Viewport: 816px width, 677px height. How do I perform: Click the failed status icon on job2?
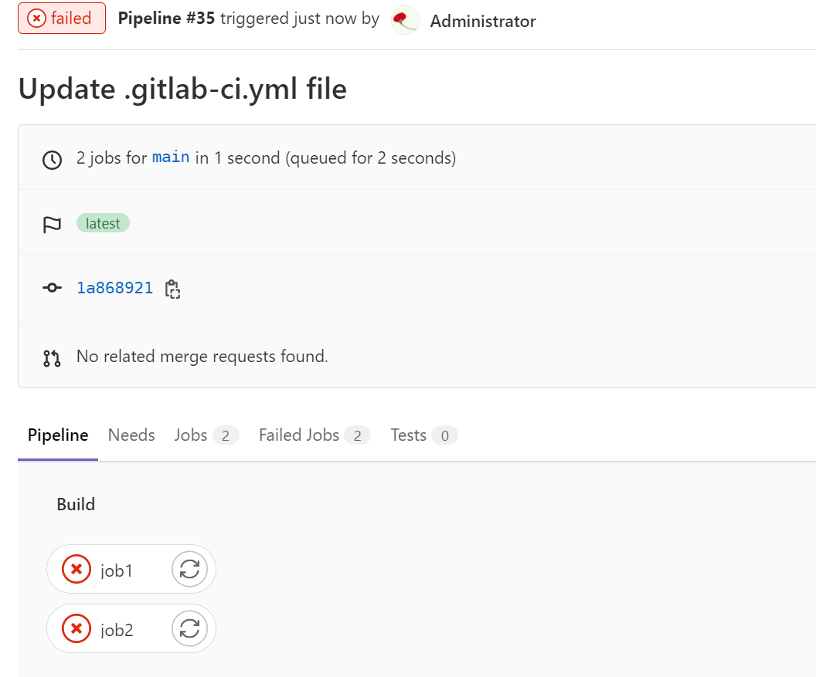click(x=75, y=628)
